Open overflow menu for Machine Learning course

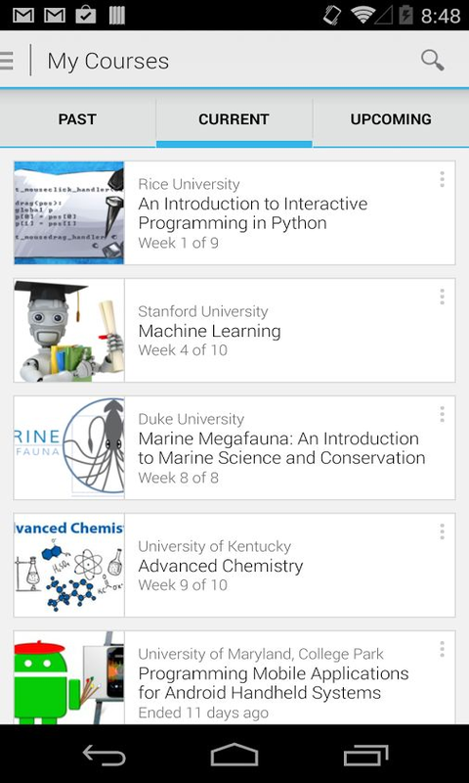[x=442, y=297]
